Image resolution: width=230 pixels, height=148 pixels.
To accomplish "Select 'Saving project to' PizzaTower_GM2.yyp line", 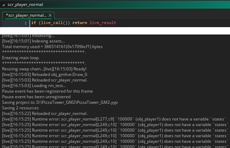I will [x=60, y=102].
